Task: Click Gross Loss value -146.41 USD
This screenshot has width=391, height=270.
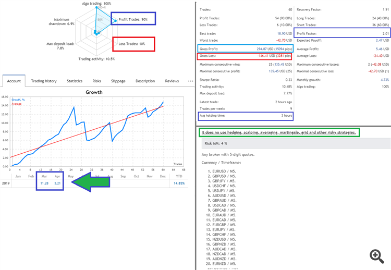Action: 266,56
